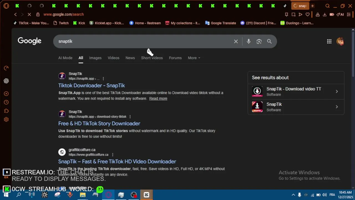
Task: Open the Player icon in sidebar
Action: [x=6, y=94]
